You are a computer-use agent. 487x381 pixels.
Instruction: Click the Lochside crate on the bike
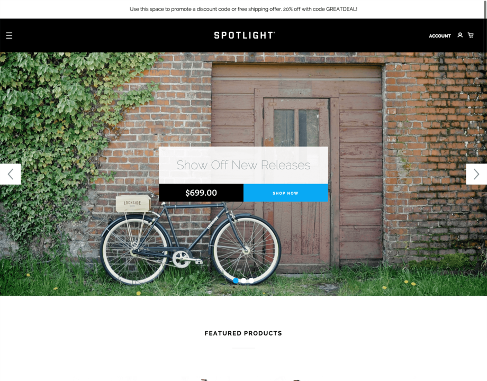(x=133, y=203)
